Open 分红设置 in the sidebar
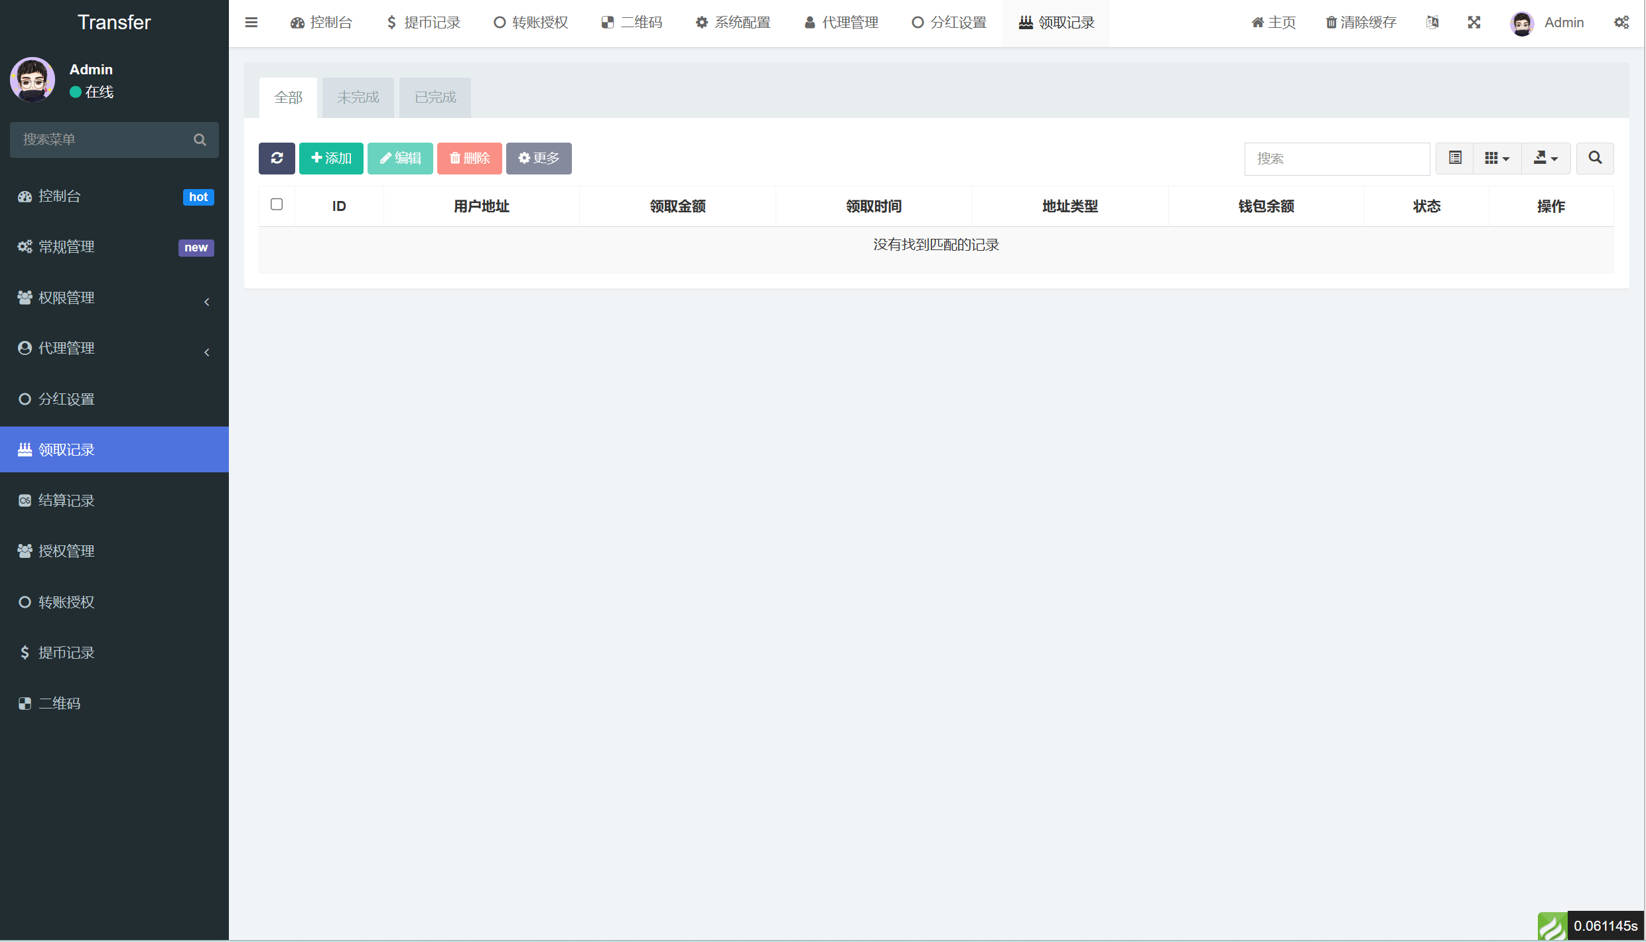This screenshot has height=942, width=1646. (x=114, y=399)
